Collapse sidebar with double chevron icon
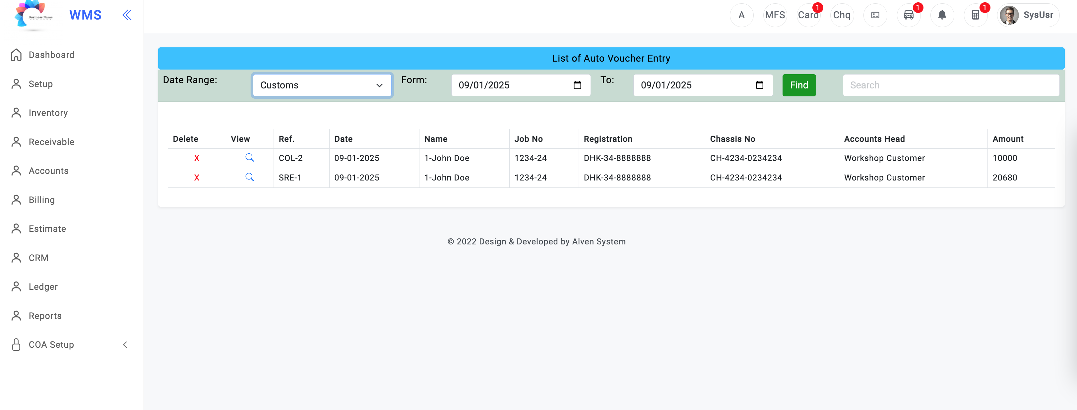 (x=127, y=15)
